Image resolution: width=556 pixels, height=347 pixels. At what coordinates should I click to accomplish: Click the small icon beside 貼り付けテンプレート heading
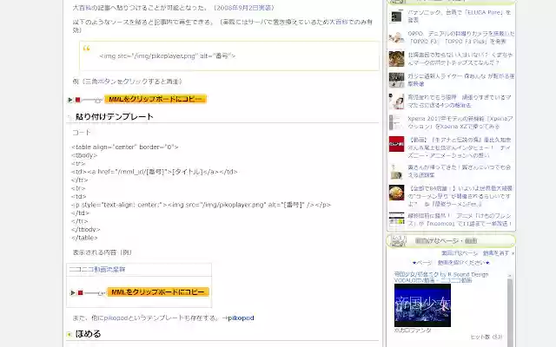(x=69, y=117)
